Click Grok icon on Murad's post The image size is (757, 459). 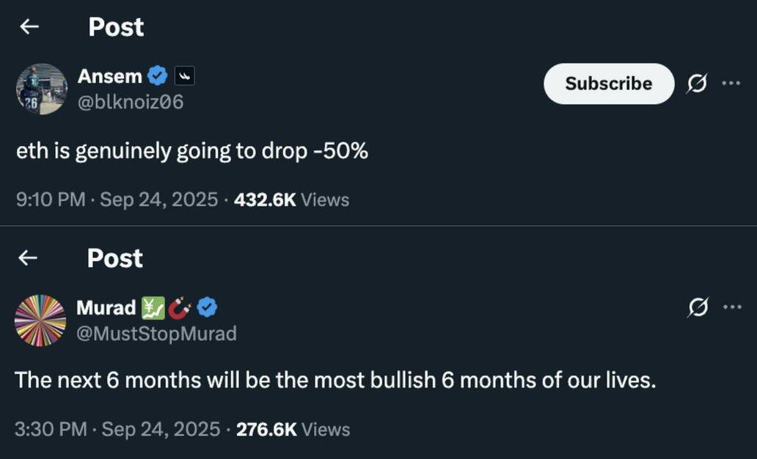pos(698,307)
